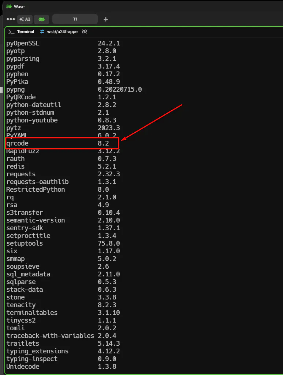Click the requests version 2.32.3
Image resolution: width=283 pixels, height=375 pixels.
pyautogui.click(x=109, y=174)
